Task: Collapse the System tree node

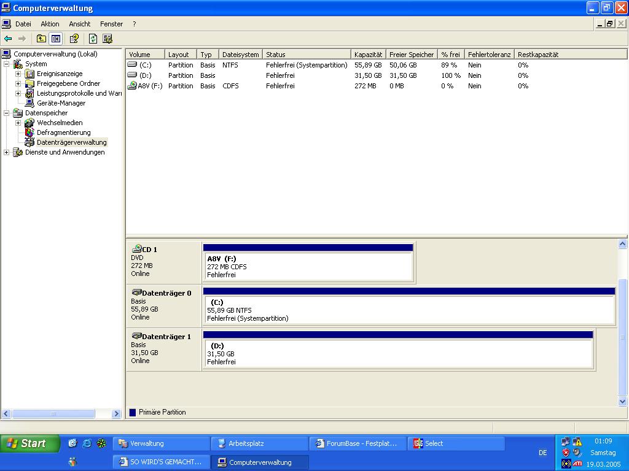Action: coord(6,64)
